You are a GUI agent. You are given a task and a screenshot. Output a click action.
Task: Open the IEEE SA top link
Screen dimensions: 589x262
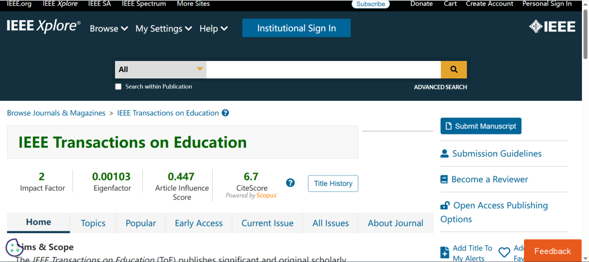100,4
